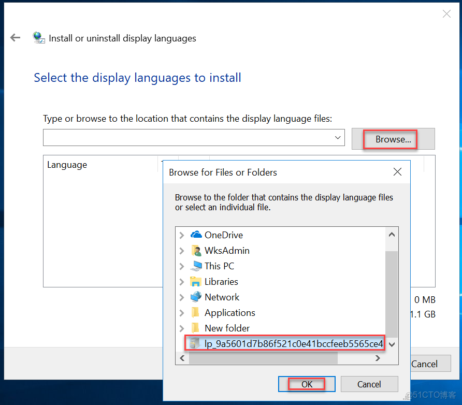
Task: Click the WksAdmin user folder icon
Action: [196, 250]
